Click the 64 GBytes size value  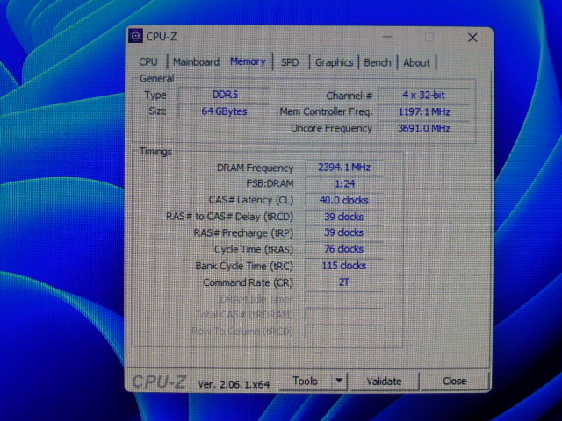[224, 111]
